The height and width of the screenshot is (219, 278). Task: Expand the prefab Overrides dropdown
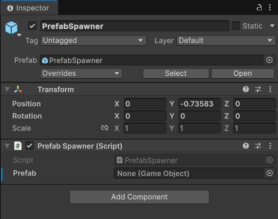click(x=81, y=73)
